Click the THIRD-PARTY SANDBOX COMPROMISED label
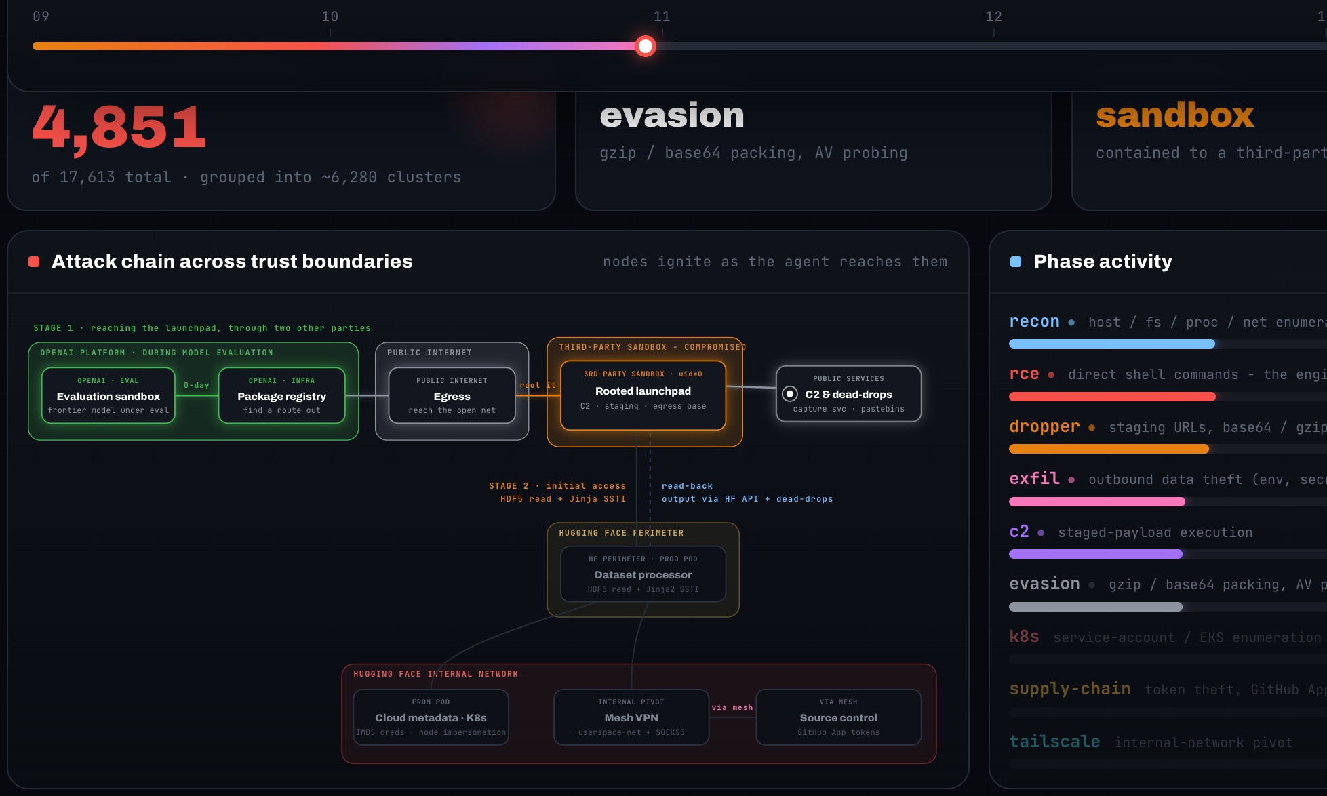Screen dimensions: 1327x796 (x=652, y=347)
